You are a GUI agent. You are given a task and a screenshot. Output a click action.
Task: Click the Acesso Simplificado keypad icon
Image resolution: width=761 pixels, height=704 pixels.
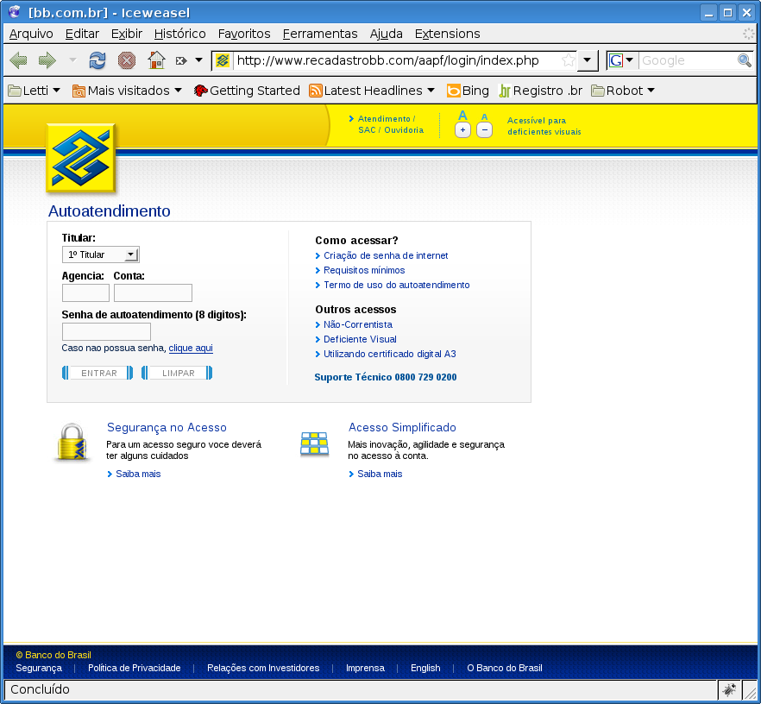click(x=314, y=444)
